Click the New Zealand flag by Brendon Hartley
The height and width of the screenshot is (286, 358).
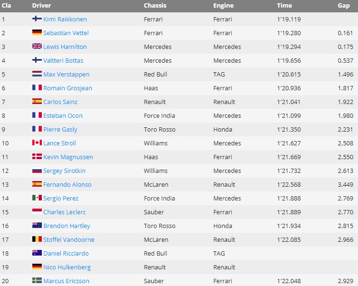point(37,225)
